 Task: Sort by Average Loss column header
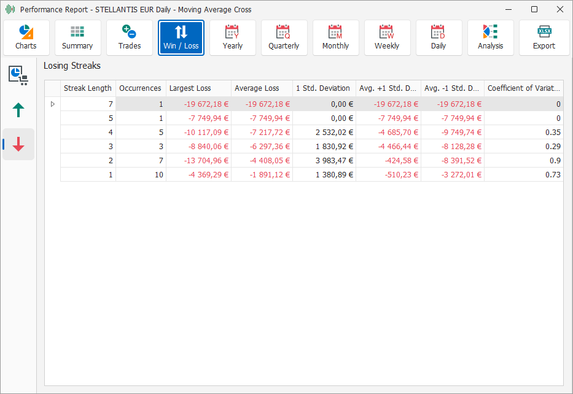pos(262,88)
